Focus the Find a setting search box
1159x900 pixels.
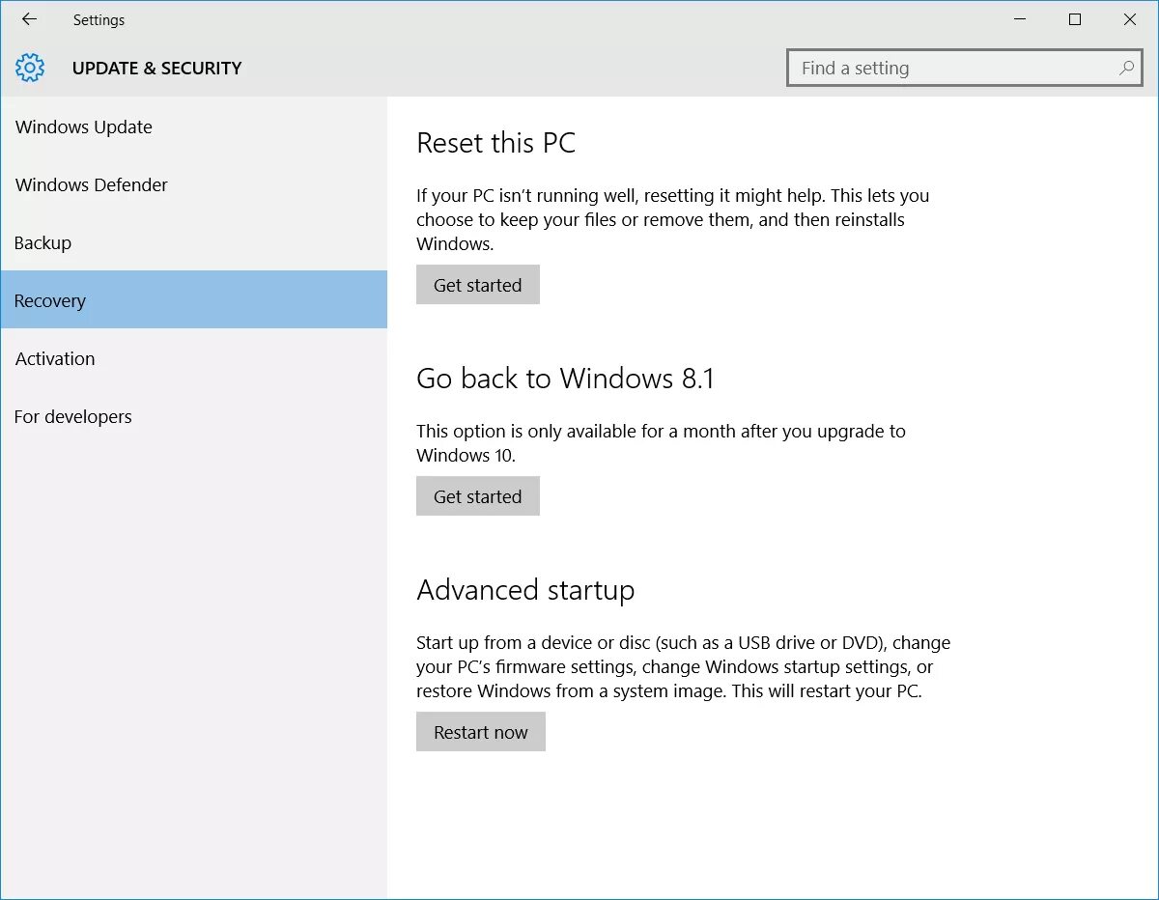[x=951, y=68]
